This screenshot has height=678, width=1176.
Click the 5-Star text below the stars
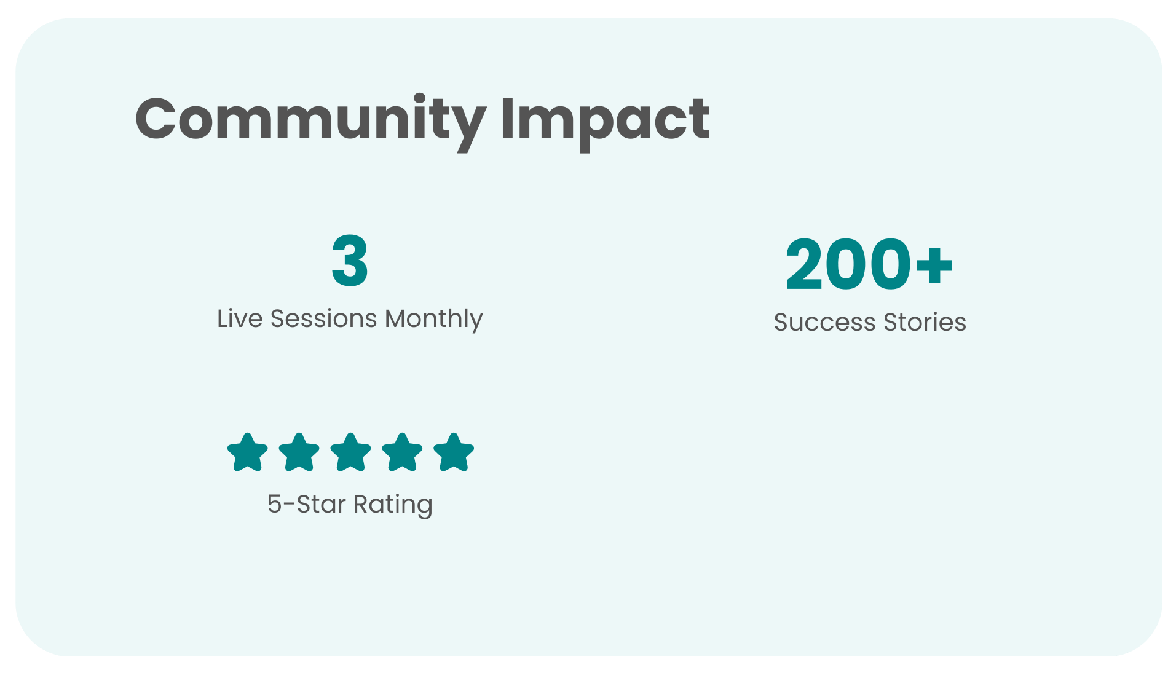point(307,505)
